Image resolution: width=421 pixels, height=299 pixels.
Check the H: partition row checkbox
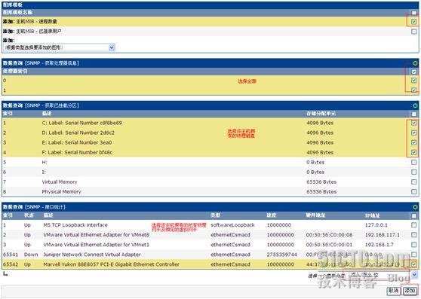(413, 163)
